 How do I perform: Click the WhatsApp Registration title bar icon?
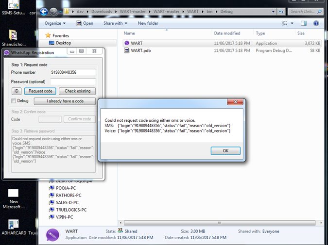tap(6, 52)
